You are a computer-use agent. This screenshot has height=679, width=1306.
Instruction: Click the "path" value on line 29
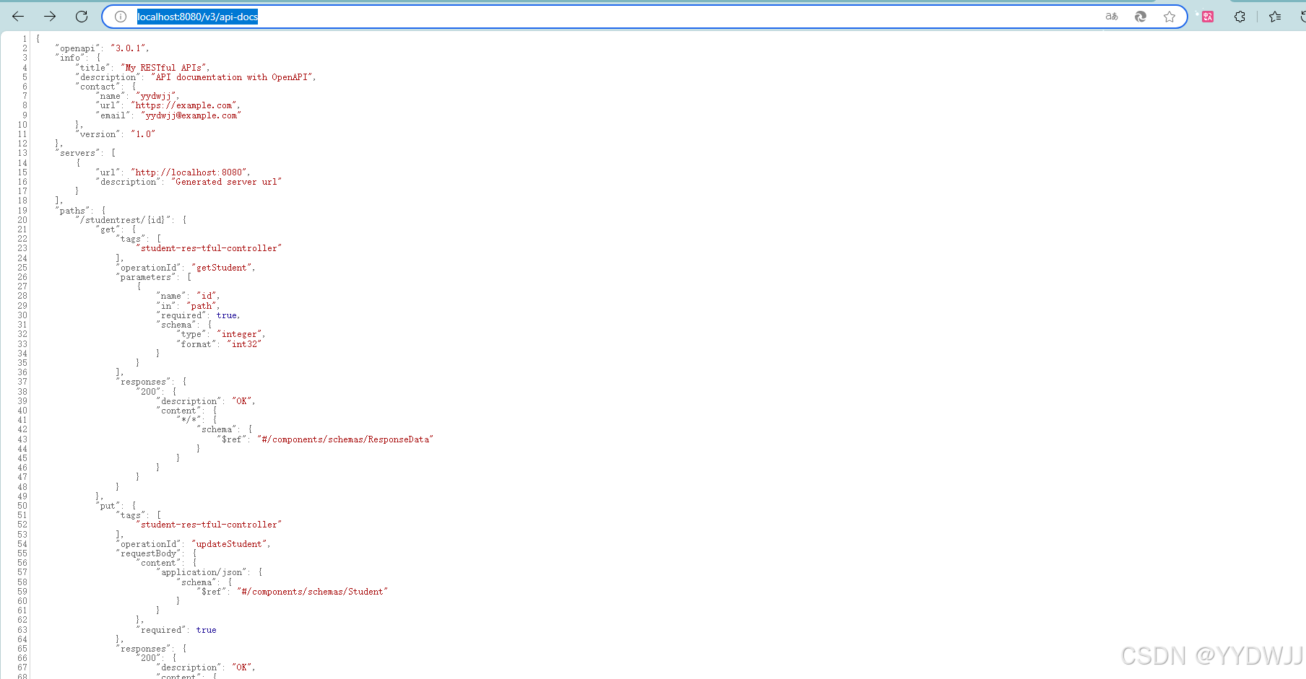(202, 306)
